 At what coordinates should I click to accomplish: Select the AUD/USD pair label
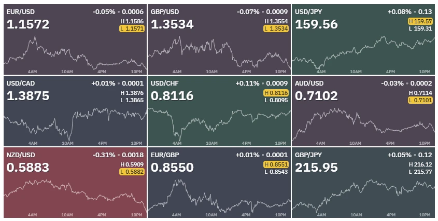pyautogui.click(x=309, y=84)
